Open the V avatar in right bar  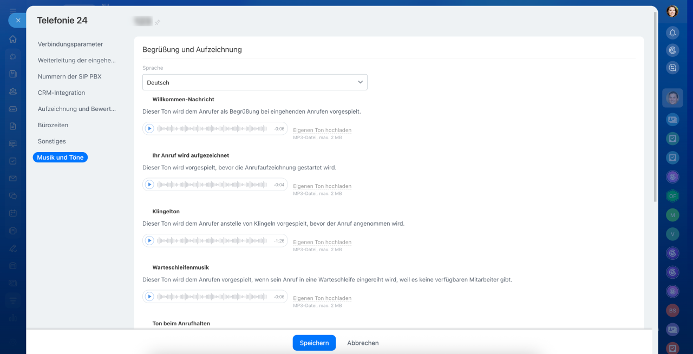672,234
